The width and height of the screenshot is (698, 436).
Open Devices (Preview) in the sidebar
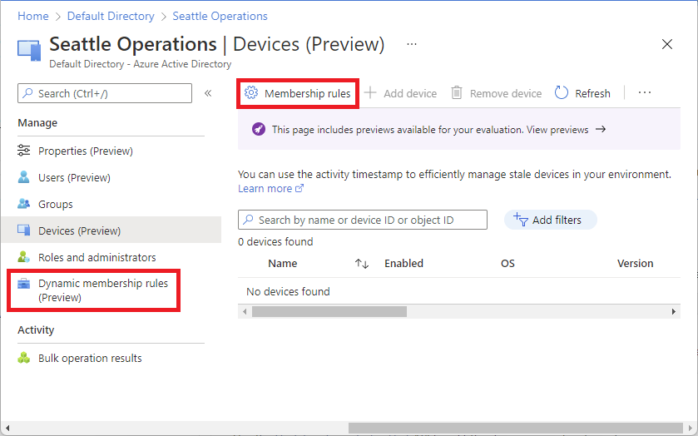pyautogui.click(x=79, y=230)
